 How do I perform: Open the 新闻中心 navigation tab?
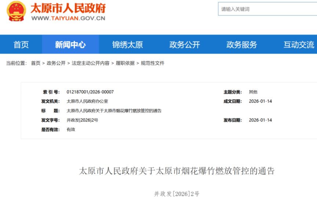point(70,44)
